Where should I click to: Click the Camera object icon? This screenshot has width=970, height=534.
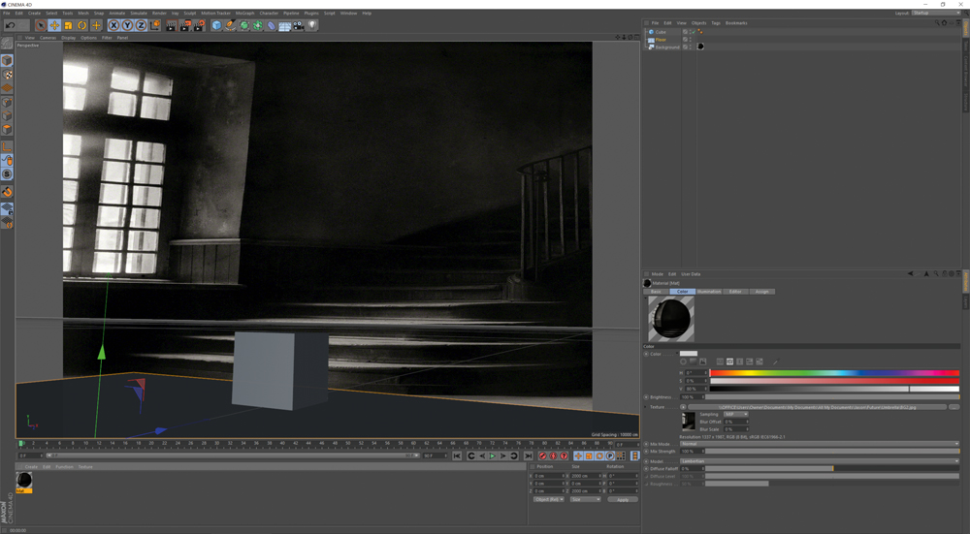pos(298,25)
